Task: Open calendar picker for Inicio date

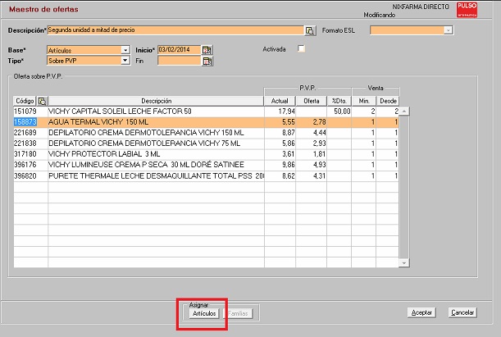Action: pyautogui.click(x=207, y=50)
